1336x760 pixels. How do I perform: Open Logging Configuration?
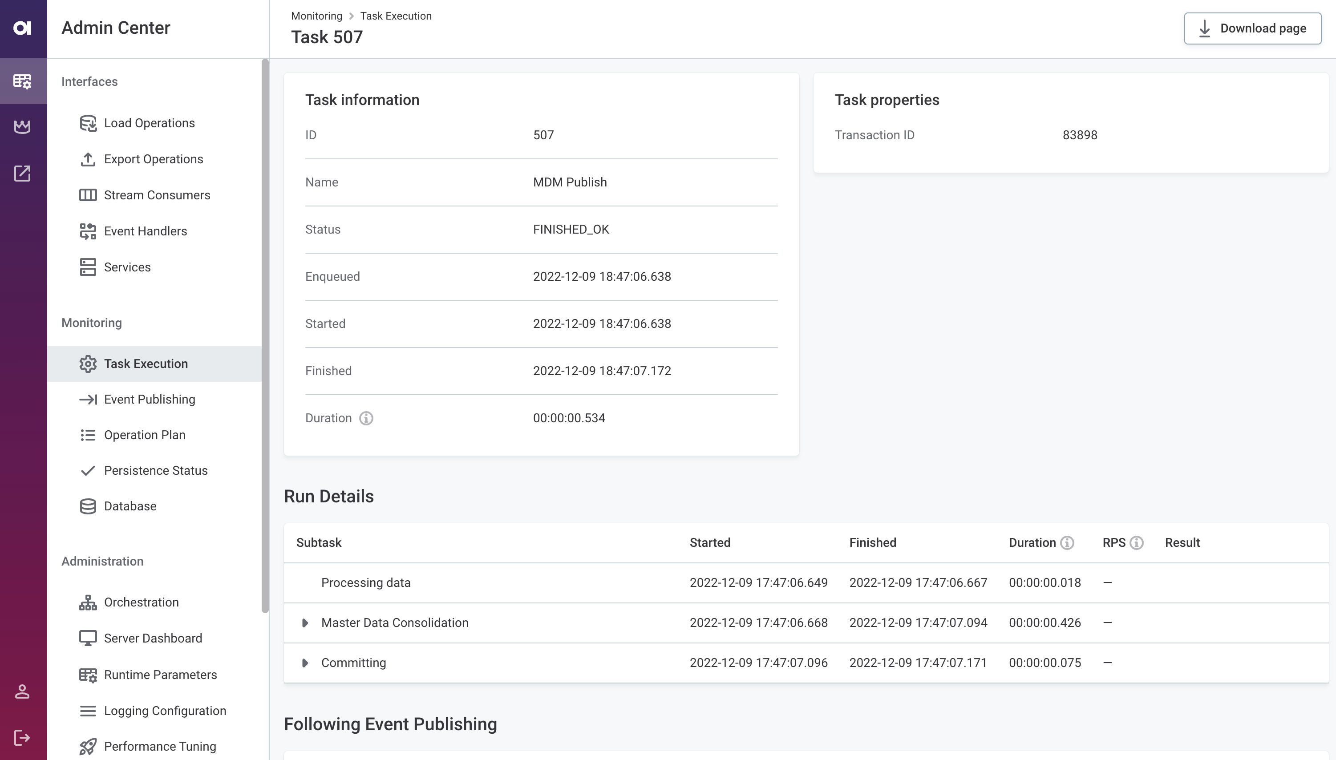tap(165, 711)
